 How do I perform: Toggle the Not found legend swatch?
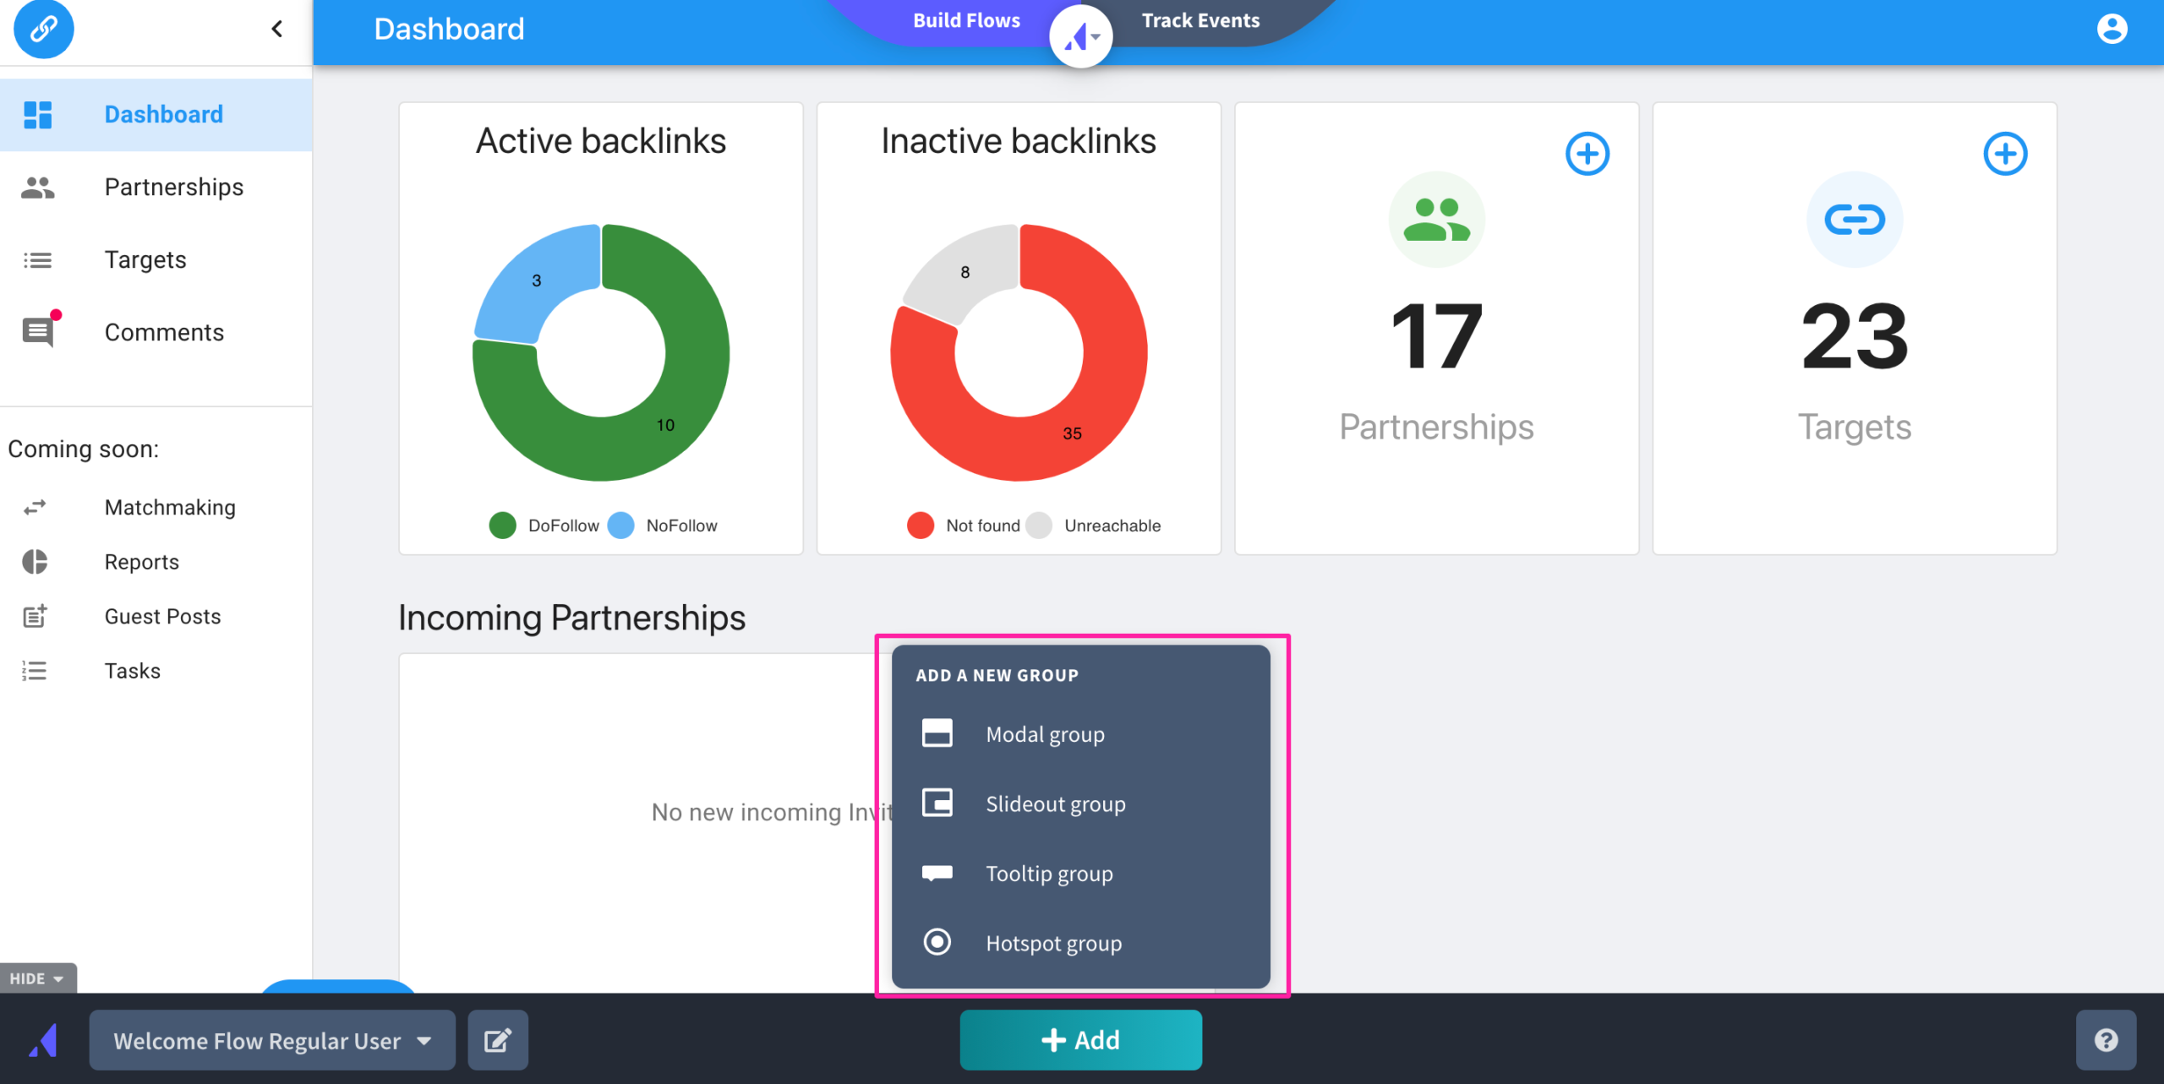pyautogui.click(x=921, y=526)
